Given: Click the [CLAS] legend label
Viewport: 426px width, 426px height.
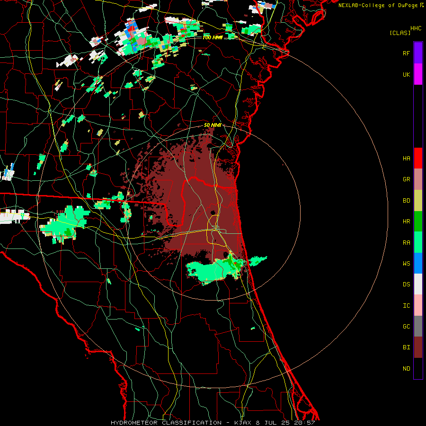Looking at the screenshot, I should [x=400, y=33].
